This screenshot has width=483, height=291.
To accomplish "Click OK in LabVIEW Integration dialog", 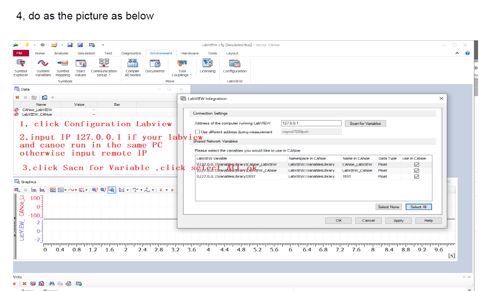I will [339, 220].
